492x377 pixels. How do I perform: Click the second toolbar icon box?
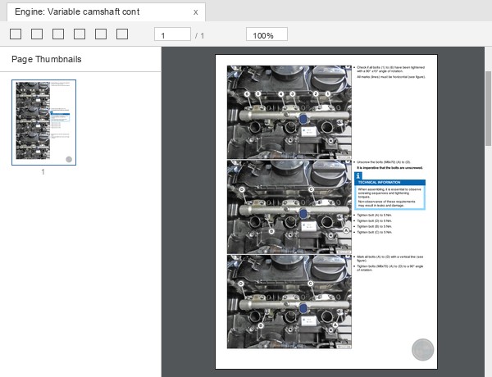coord(37,34)
